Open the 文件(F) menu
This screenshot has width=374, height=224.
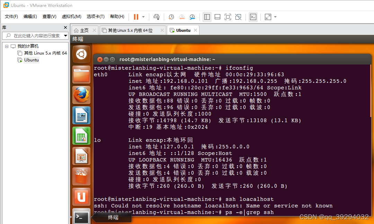coord(11,17)
